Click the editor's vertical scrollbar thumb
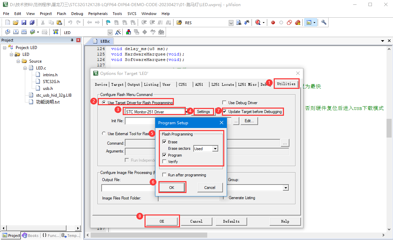This screenshot has height=240, width=393. point(389,128)
